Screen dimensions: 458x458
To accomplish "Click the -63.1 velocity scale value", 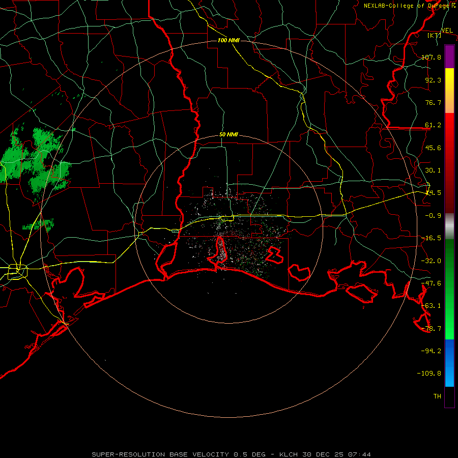I will click(431, 306).
